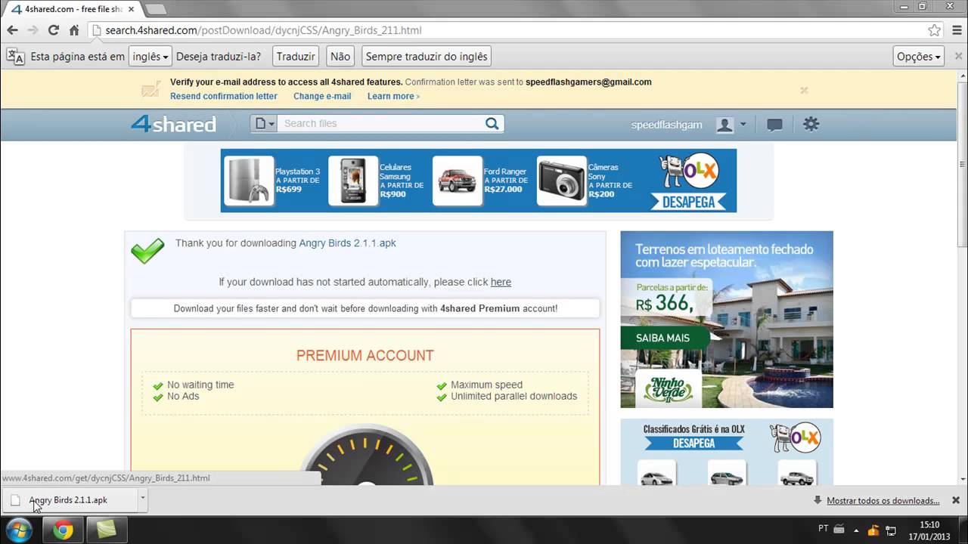This screenshot has height=544, width=968.
Task: Click Sempre traduzir do inglês
Action: 427,57
